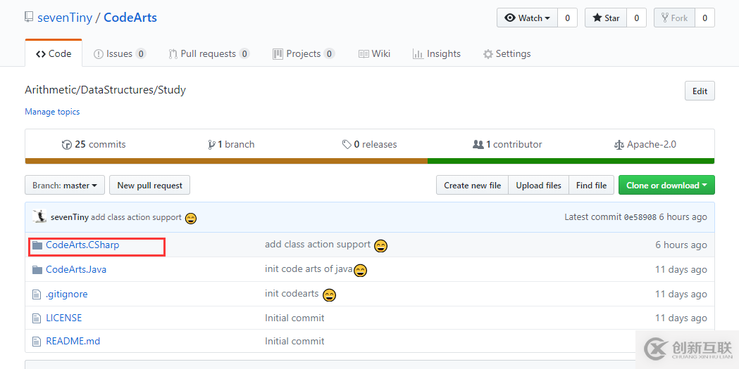Viewport: 739px width, 369px height.
Task: Open CodeArts.CSharp row commit message
Action: [x=318, y=245]
